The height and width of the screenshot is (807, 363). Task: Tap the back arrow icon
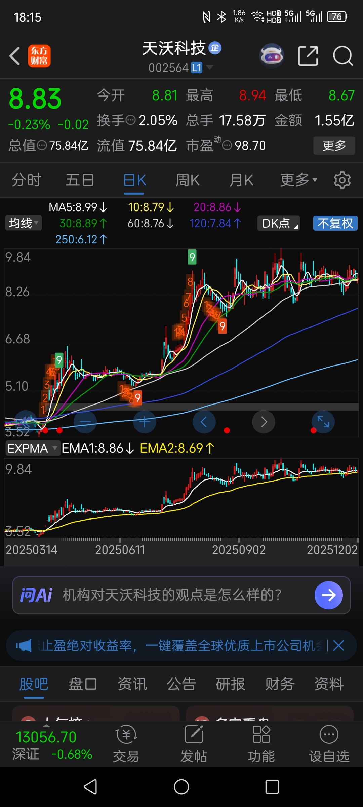point(15,56)
